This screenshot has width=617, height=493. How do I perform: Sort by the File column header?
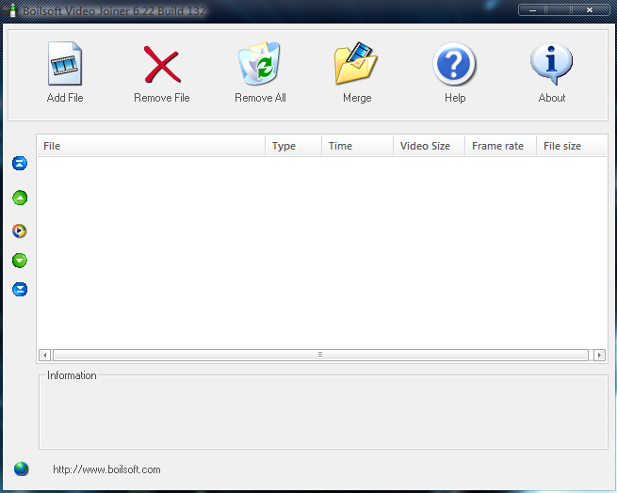[151, 146]
